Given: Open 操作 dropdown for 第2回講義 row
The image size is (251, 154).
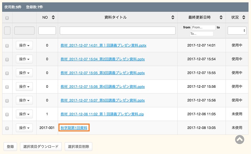Looking at the screenshot, I should [24, 59].
